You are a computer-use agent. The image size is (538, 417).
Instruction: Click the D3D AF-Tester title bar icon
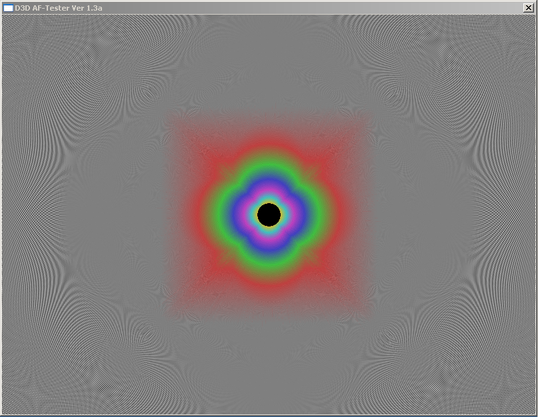[x=8, y=8]
